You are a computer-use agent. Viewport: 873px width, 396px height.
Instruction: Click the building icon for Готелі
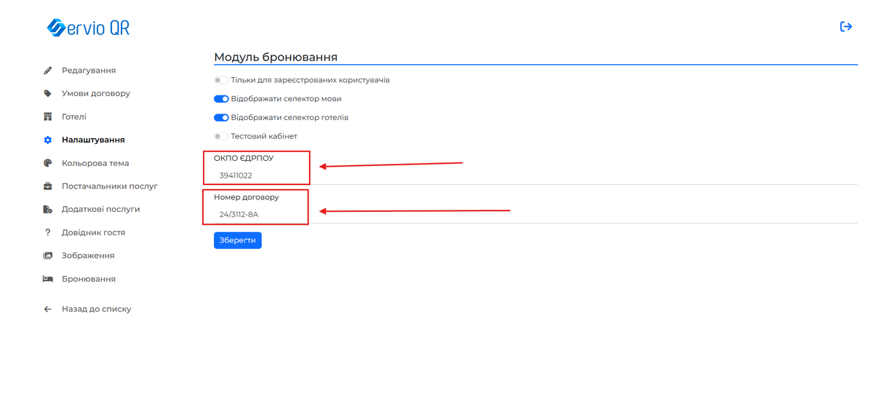pos(48,116)
